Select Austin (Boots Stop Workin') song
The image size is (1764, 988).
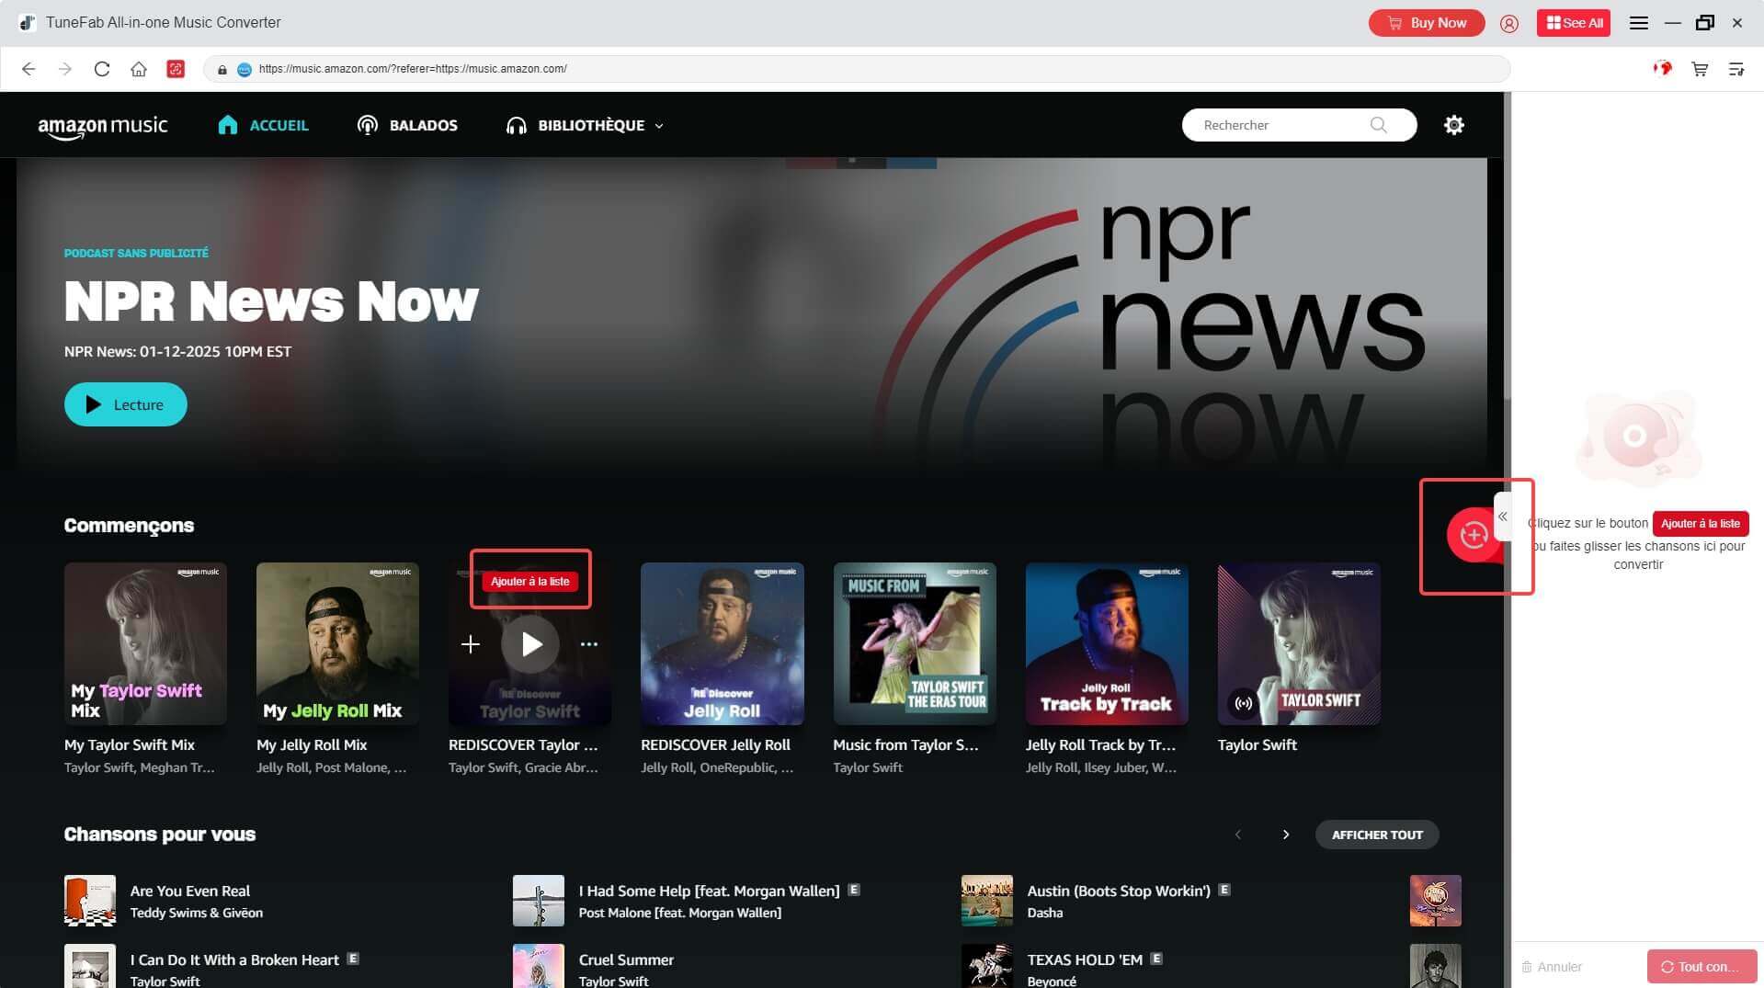click(1119, 891)
